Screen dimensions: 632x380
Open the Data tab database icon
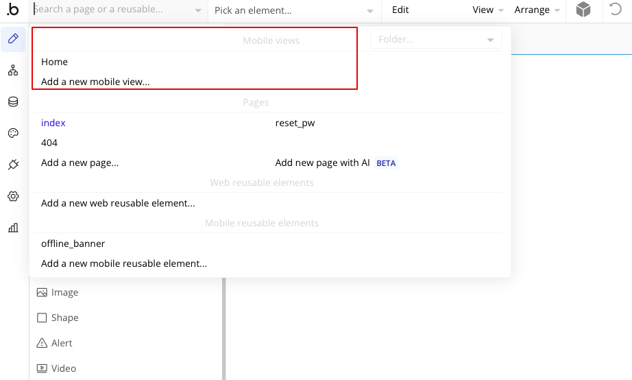point(13,102)
